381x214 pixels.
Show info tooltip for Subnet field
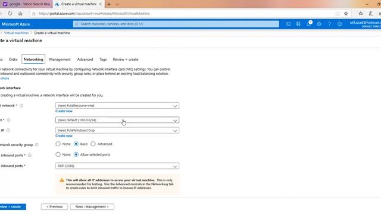pos(8,120)
